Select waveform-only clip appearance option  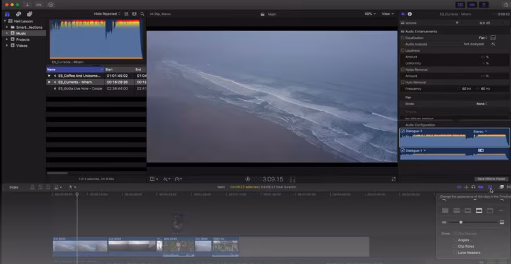[x=445, y=211]
